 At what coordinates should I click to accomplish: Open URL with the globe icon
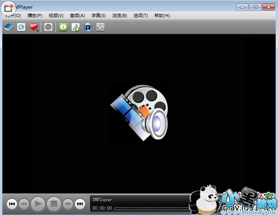click(21, 27)
